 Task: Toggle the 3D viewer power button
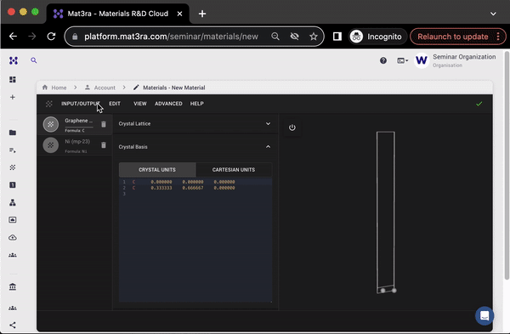[292, 127]
